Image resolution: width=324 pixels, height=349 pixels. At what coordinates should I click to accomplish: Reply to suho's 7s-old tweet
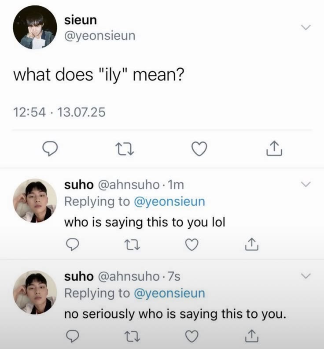pyautogui.click(x=73, y=336)
